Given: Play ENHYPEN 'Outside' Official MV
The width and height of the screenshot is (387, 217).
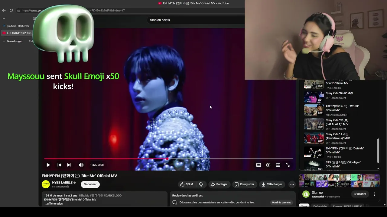Looking at the screenshot, I should 344,150.
